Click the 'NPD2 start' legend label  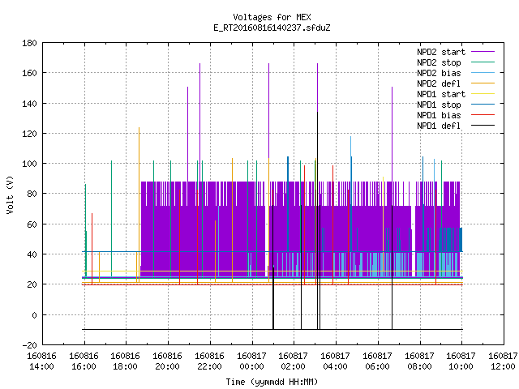click(x=441, y=52)
